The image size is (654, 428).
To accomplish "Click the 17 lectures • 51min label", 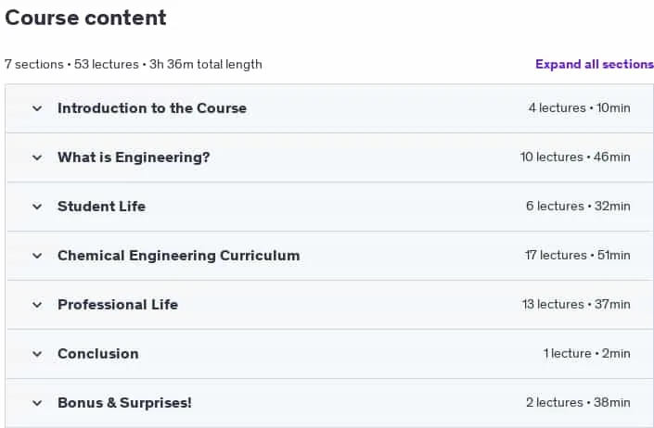I will pos(578,255).
